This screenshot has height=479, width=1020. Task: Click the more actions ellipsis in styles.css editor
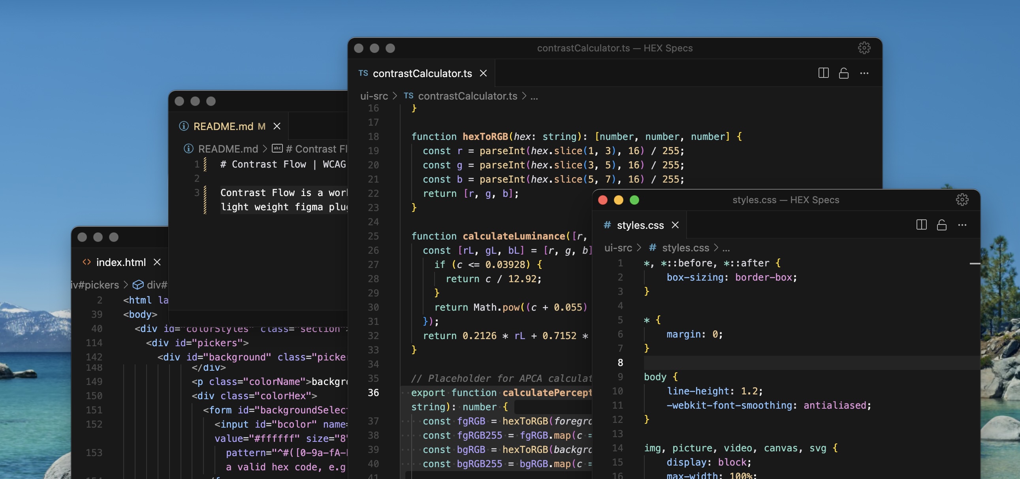tap(962, 225)
